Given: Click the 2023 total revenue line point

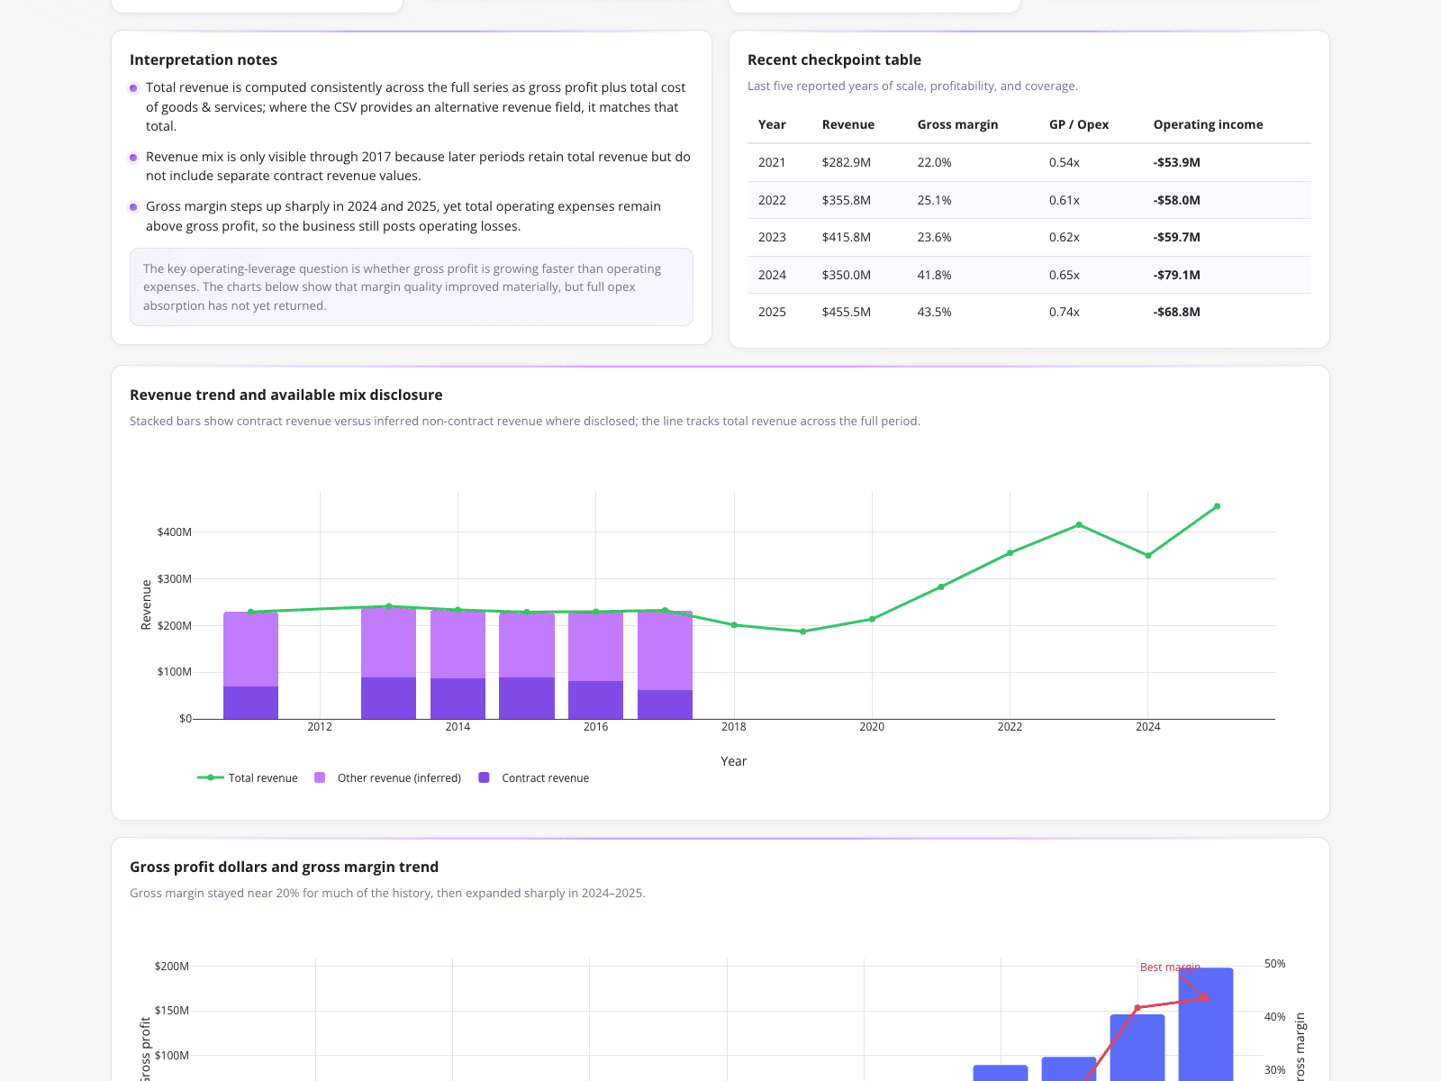Looking at the screenshot, I should (x=1079, y=525).
